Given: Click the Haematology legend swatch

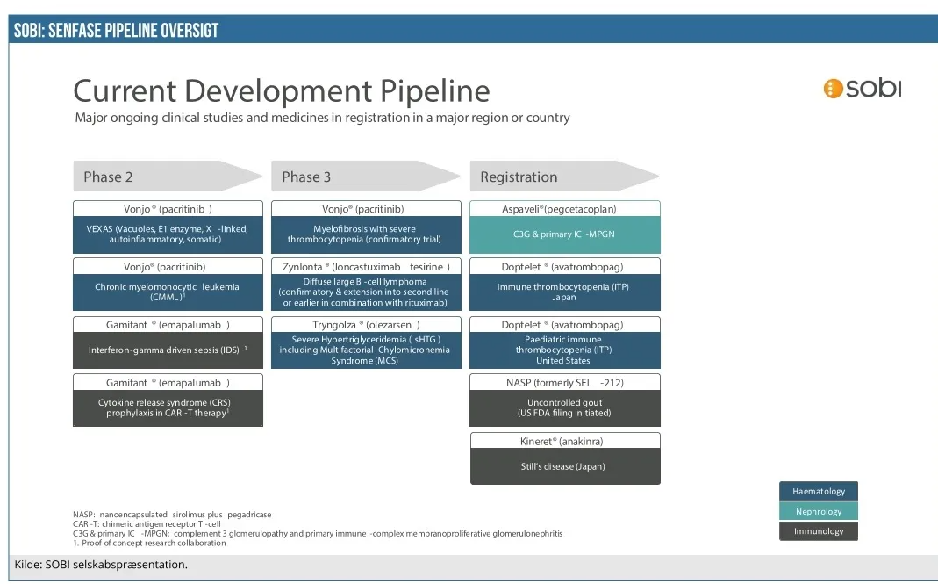Looking at the screenshot, I should (818, 492).
